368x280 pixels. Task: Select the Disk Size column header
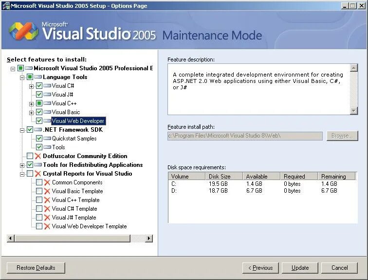(x=224, y=176)
